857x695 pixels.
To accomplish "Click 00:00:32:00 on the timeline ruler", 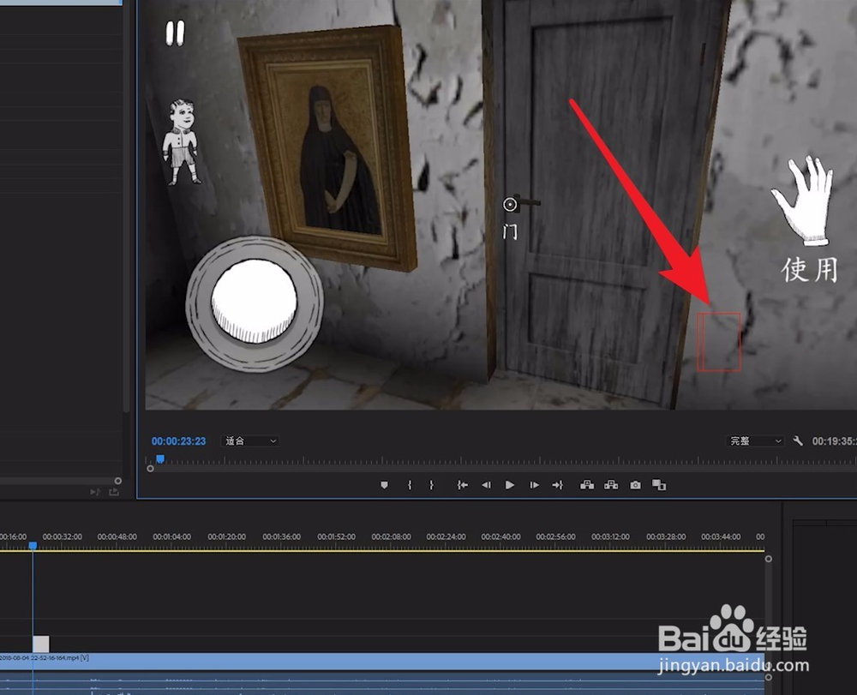I will 63,537.
